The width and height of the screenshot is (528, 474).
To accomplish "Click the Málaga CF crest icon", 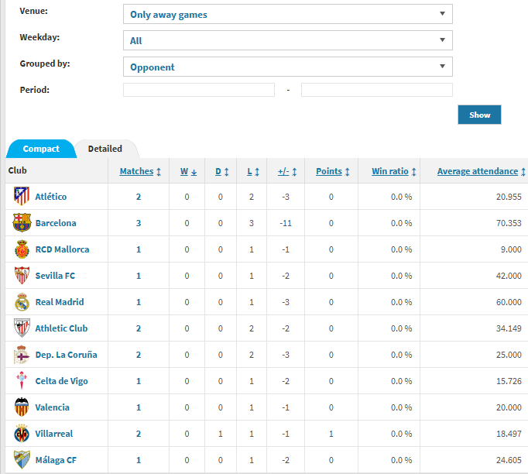I will click(22, 460).
